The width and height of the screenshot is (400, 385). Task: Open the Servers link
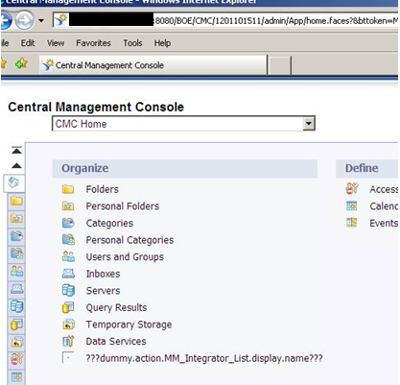click(x=103, y=291)
